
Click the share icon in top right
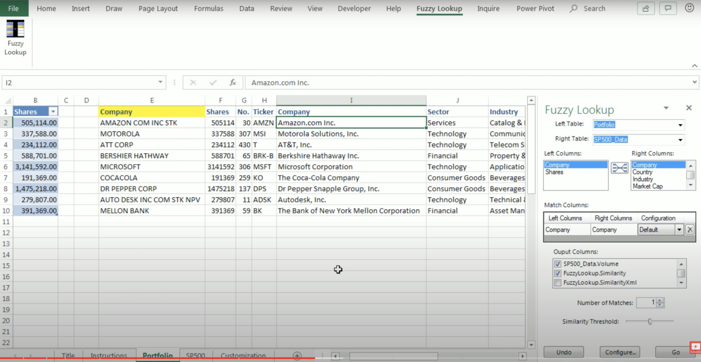(x=645, y=9)
